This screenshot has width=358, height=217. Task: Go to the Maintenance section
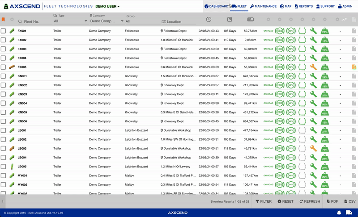coord(263,6)
